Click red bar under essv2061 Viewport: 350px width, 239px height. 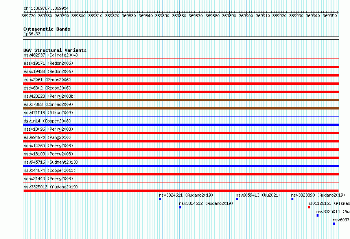click(181, 84)
